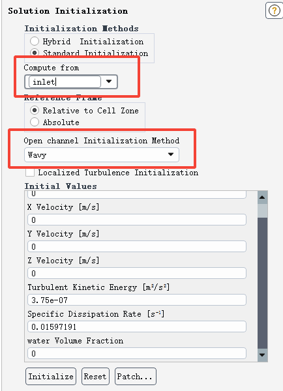
Task: Edit the Specific Dissipation Rate field
Action: click(137, 326)
